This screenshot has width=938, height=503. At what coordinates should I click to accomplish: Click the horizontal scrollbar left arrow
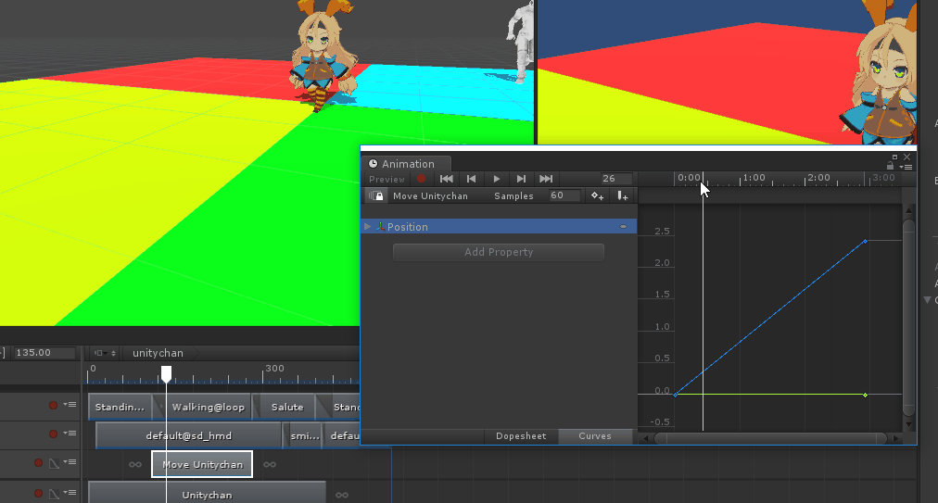click(x=645, y=438)
